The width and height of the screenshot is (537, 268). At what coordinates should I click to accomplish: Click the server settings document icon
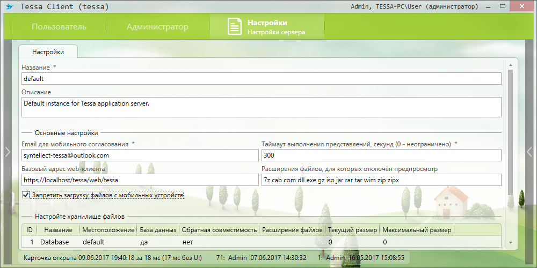[235, 26]
